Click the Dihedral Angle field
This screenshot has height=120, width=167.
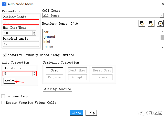(x=21, y=44)
